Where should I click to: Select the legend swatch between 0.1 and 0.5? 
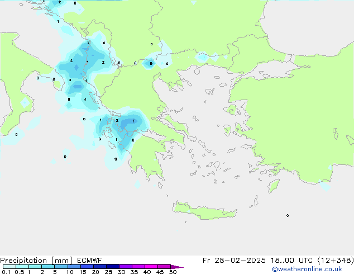coord(9,267)
